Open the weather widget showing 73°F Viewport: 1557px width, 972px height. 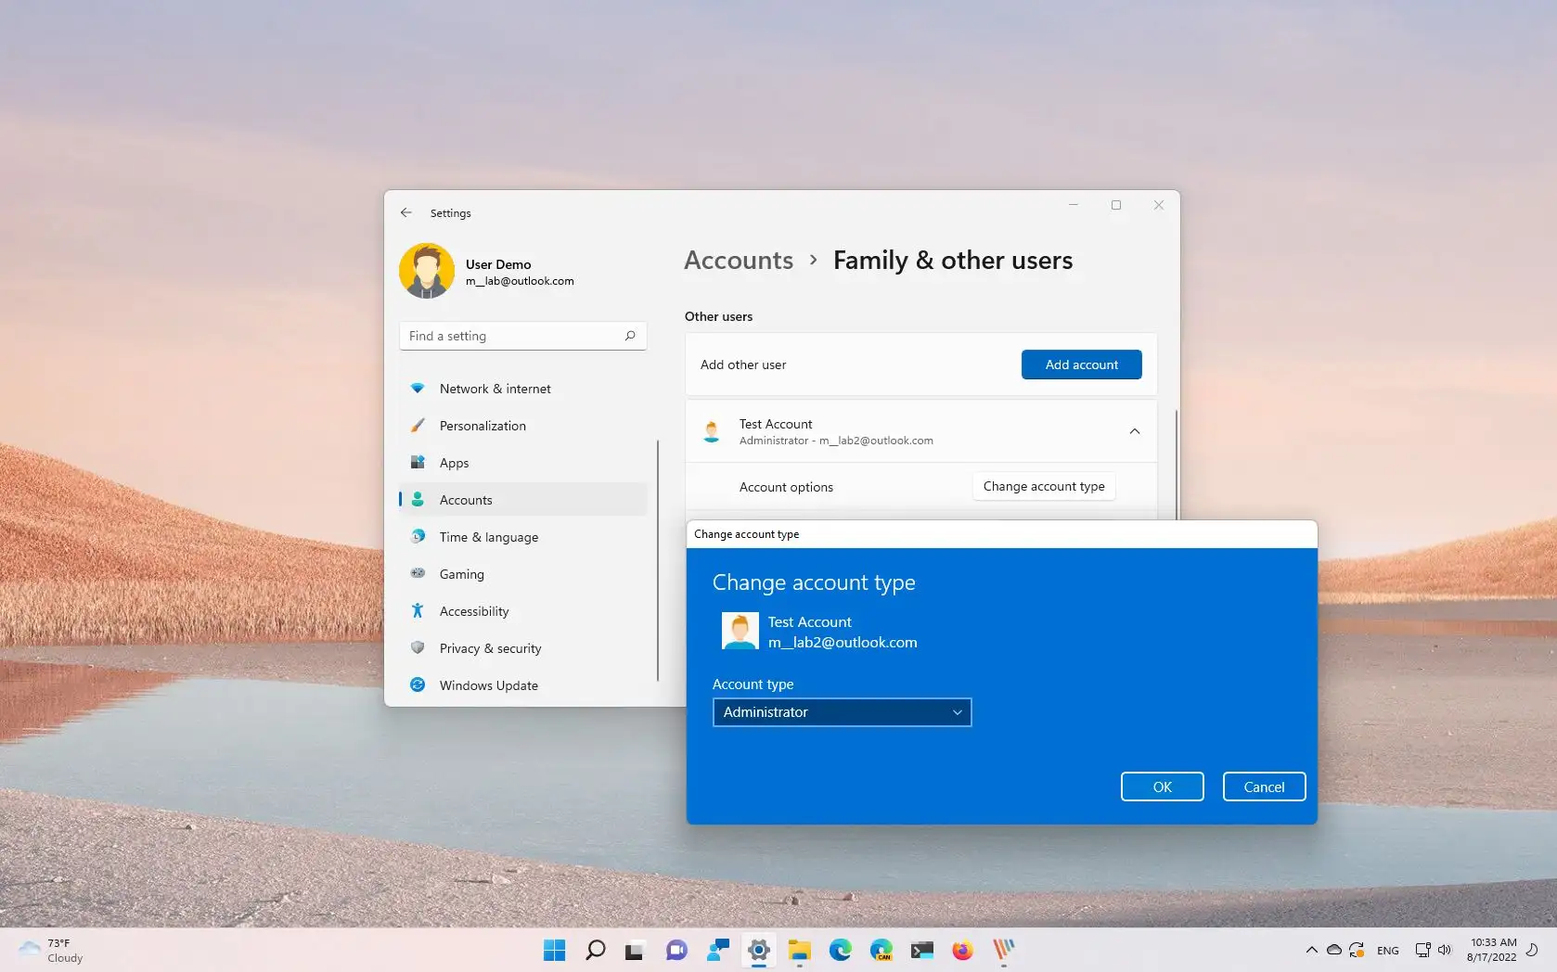click(52, 950)
